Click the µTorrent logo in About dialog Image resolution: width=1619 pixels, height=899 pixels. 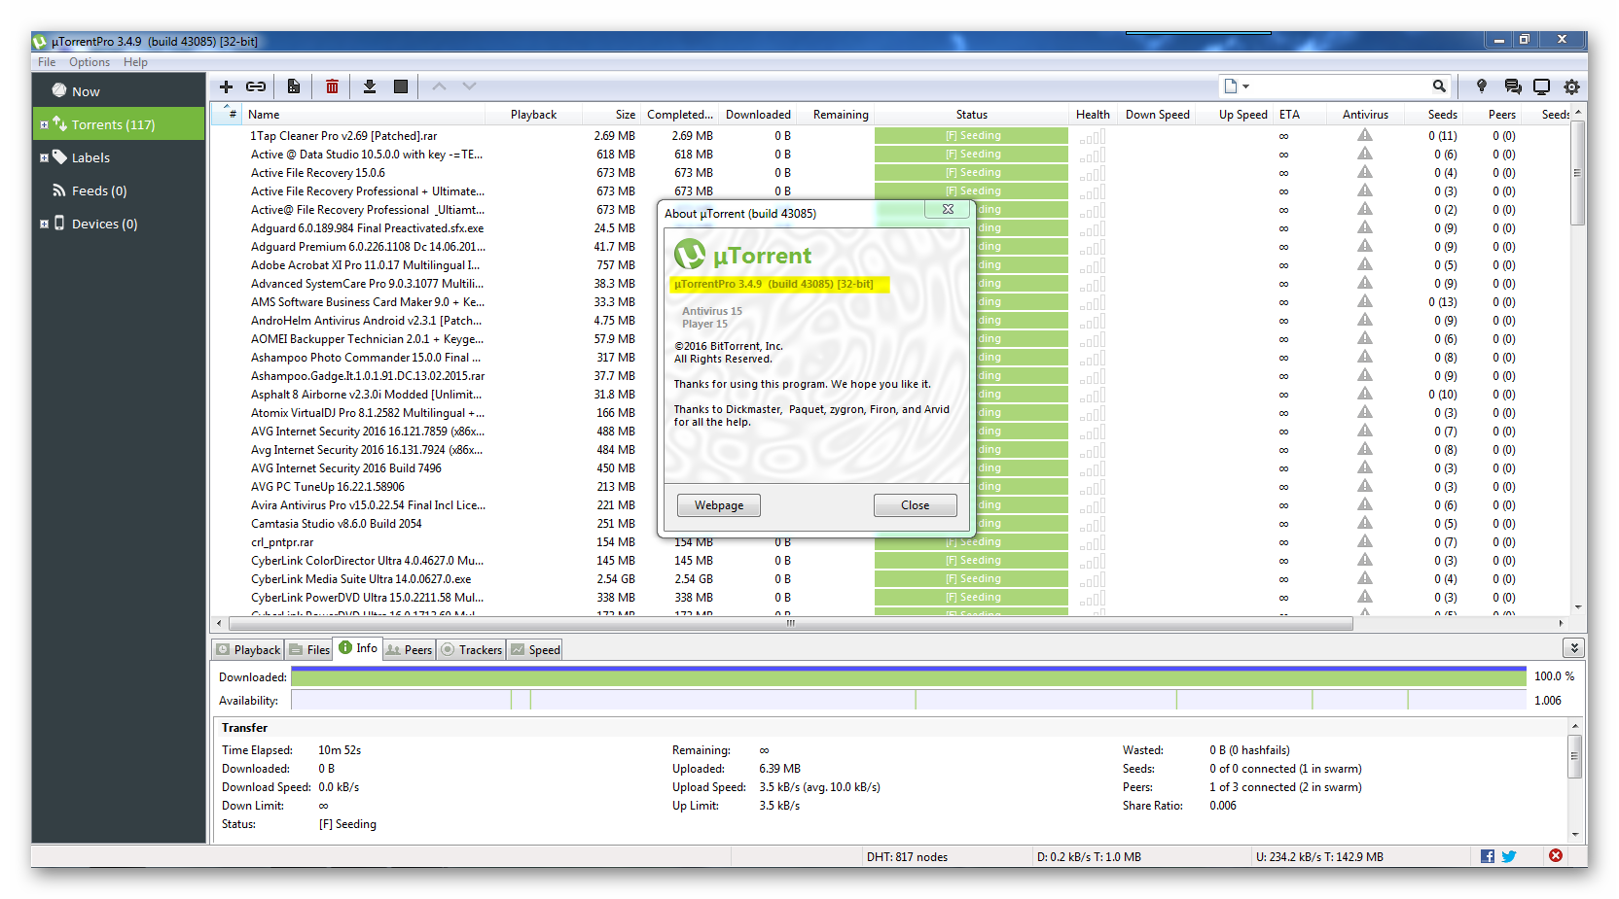[x=690, y=255]
